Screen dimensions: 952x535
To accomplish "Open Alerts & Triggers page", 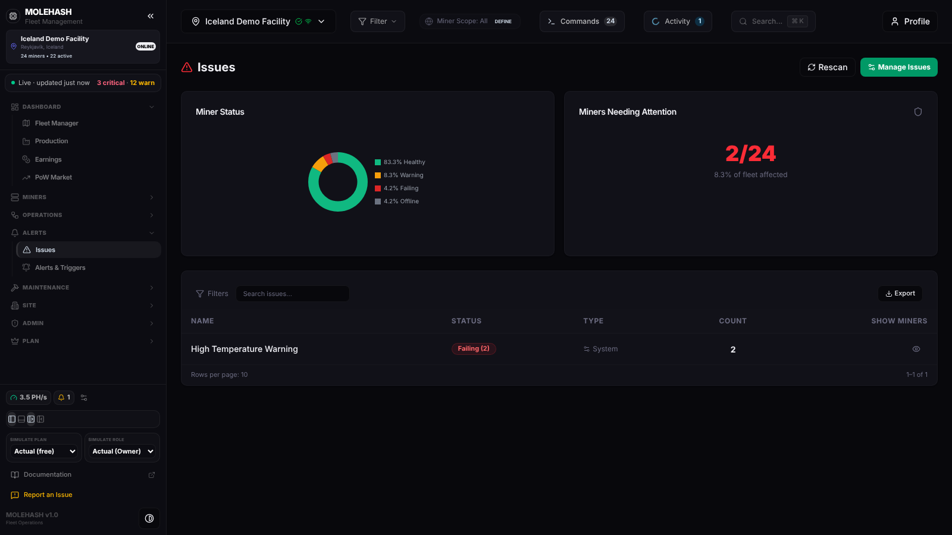I will click(x=60, y=268).
